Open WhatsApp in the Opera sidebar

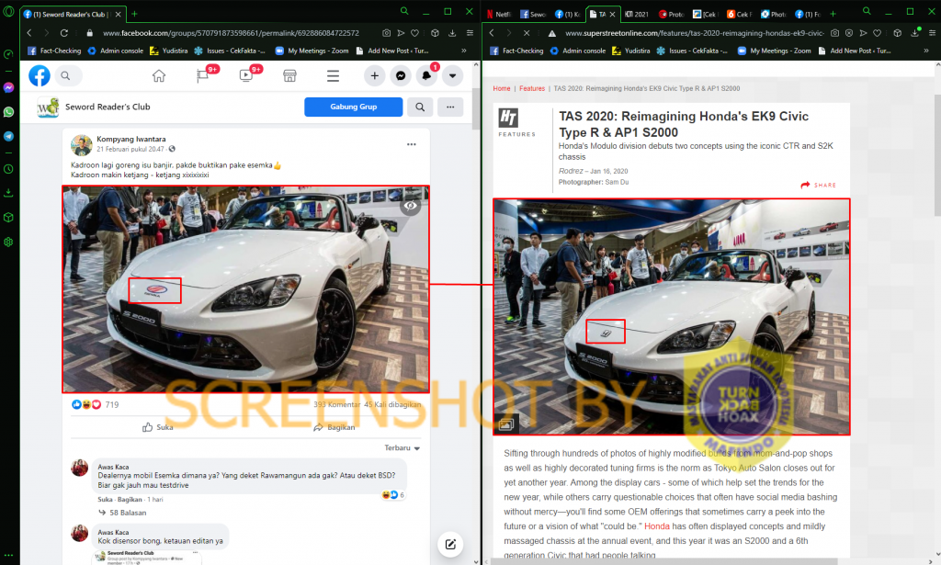8,112
